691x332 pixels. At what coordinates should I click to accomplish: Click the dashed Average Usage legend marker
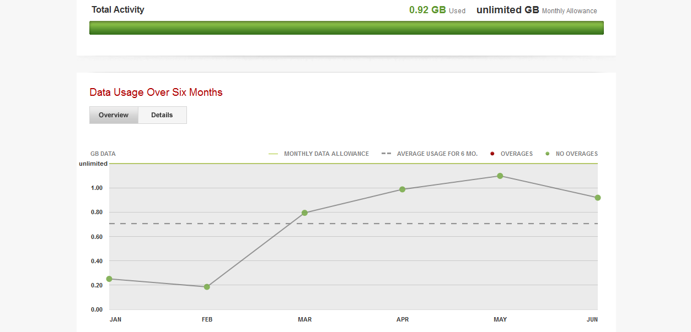tap(386, 154)
